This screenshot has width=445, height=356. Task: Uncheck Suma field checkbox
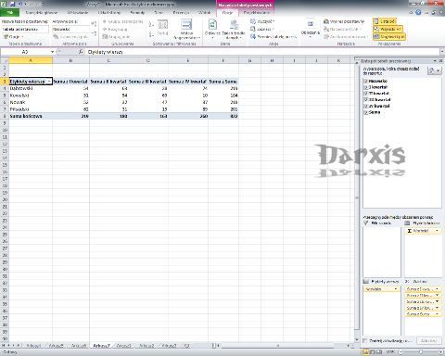[366, 112]
